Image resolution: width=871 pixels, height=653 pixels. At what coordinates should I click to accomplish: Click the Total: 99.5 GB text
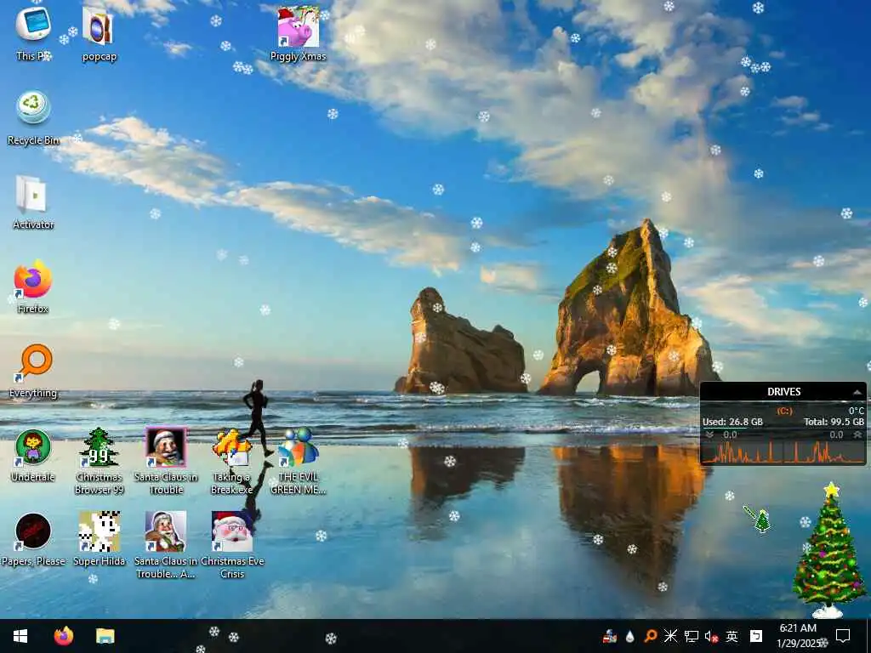click(834, 422)
